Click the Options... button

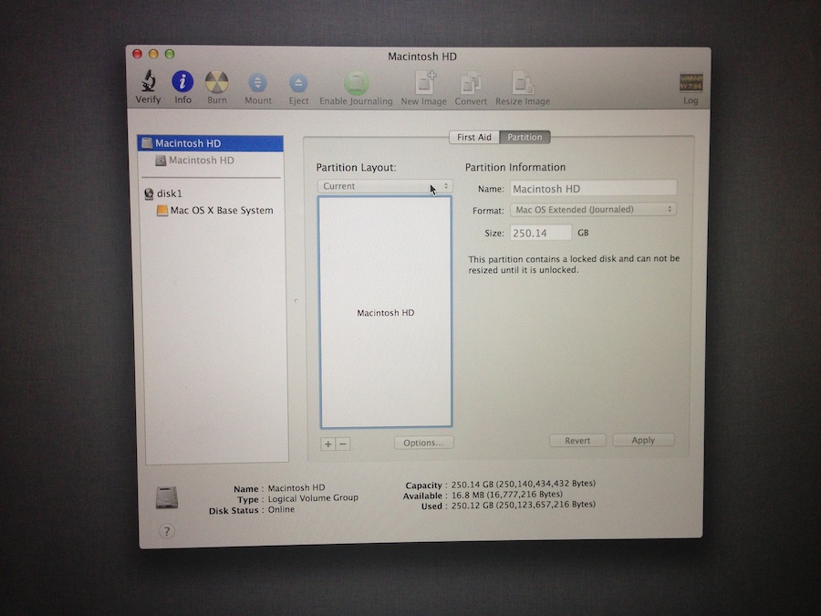tap(423, 443)
